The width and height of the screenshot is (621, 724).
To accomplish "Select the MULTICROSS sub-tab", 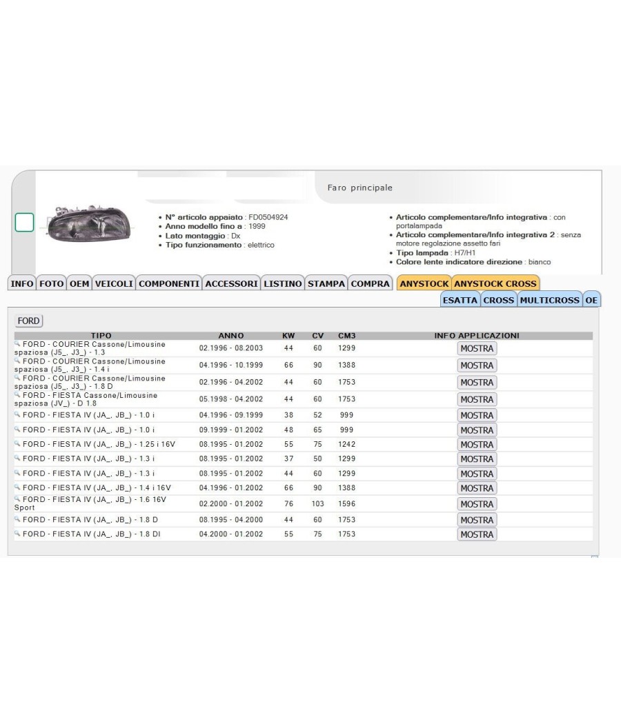I will (x=549, y=300).
